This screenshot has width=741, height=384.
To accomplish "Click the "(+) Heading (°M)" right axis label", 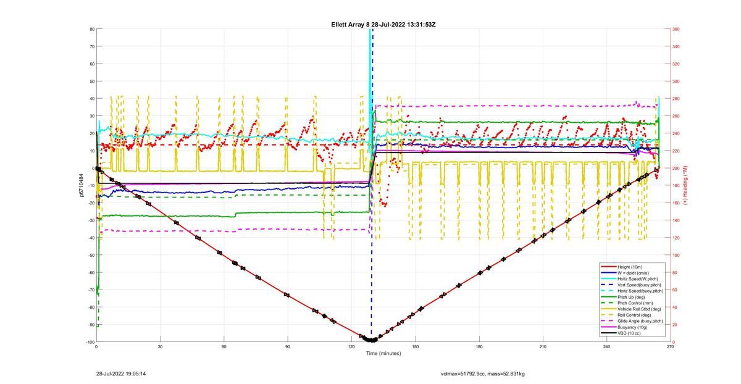I will click(x=685, y=185).
